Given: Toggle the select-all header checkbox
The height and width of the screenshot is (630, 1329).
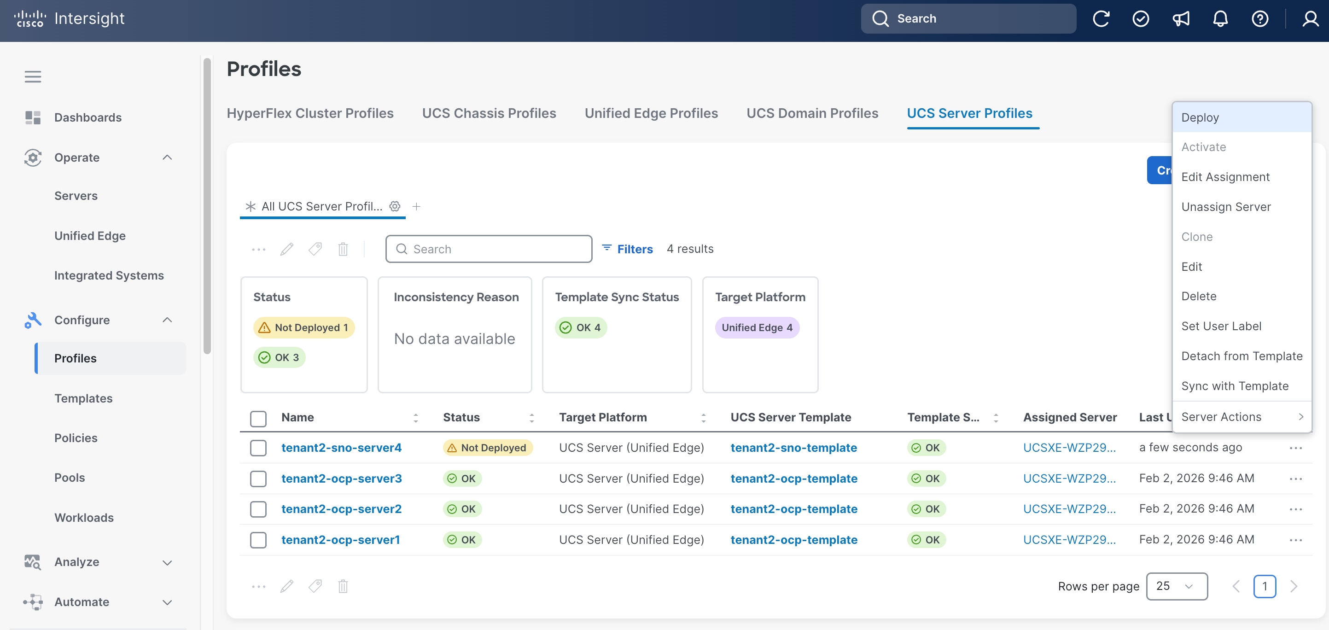Looking at the screenshot, I should [x=258, y=418].
